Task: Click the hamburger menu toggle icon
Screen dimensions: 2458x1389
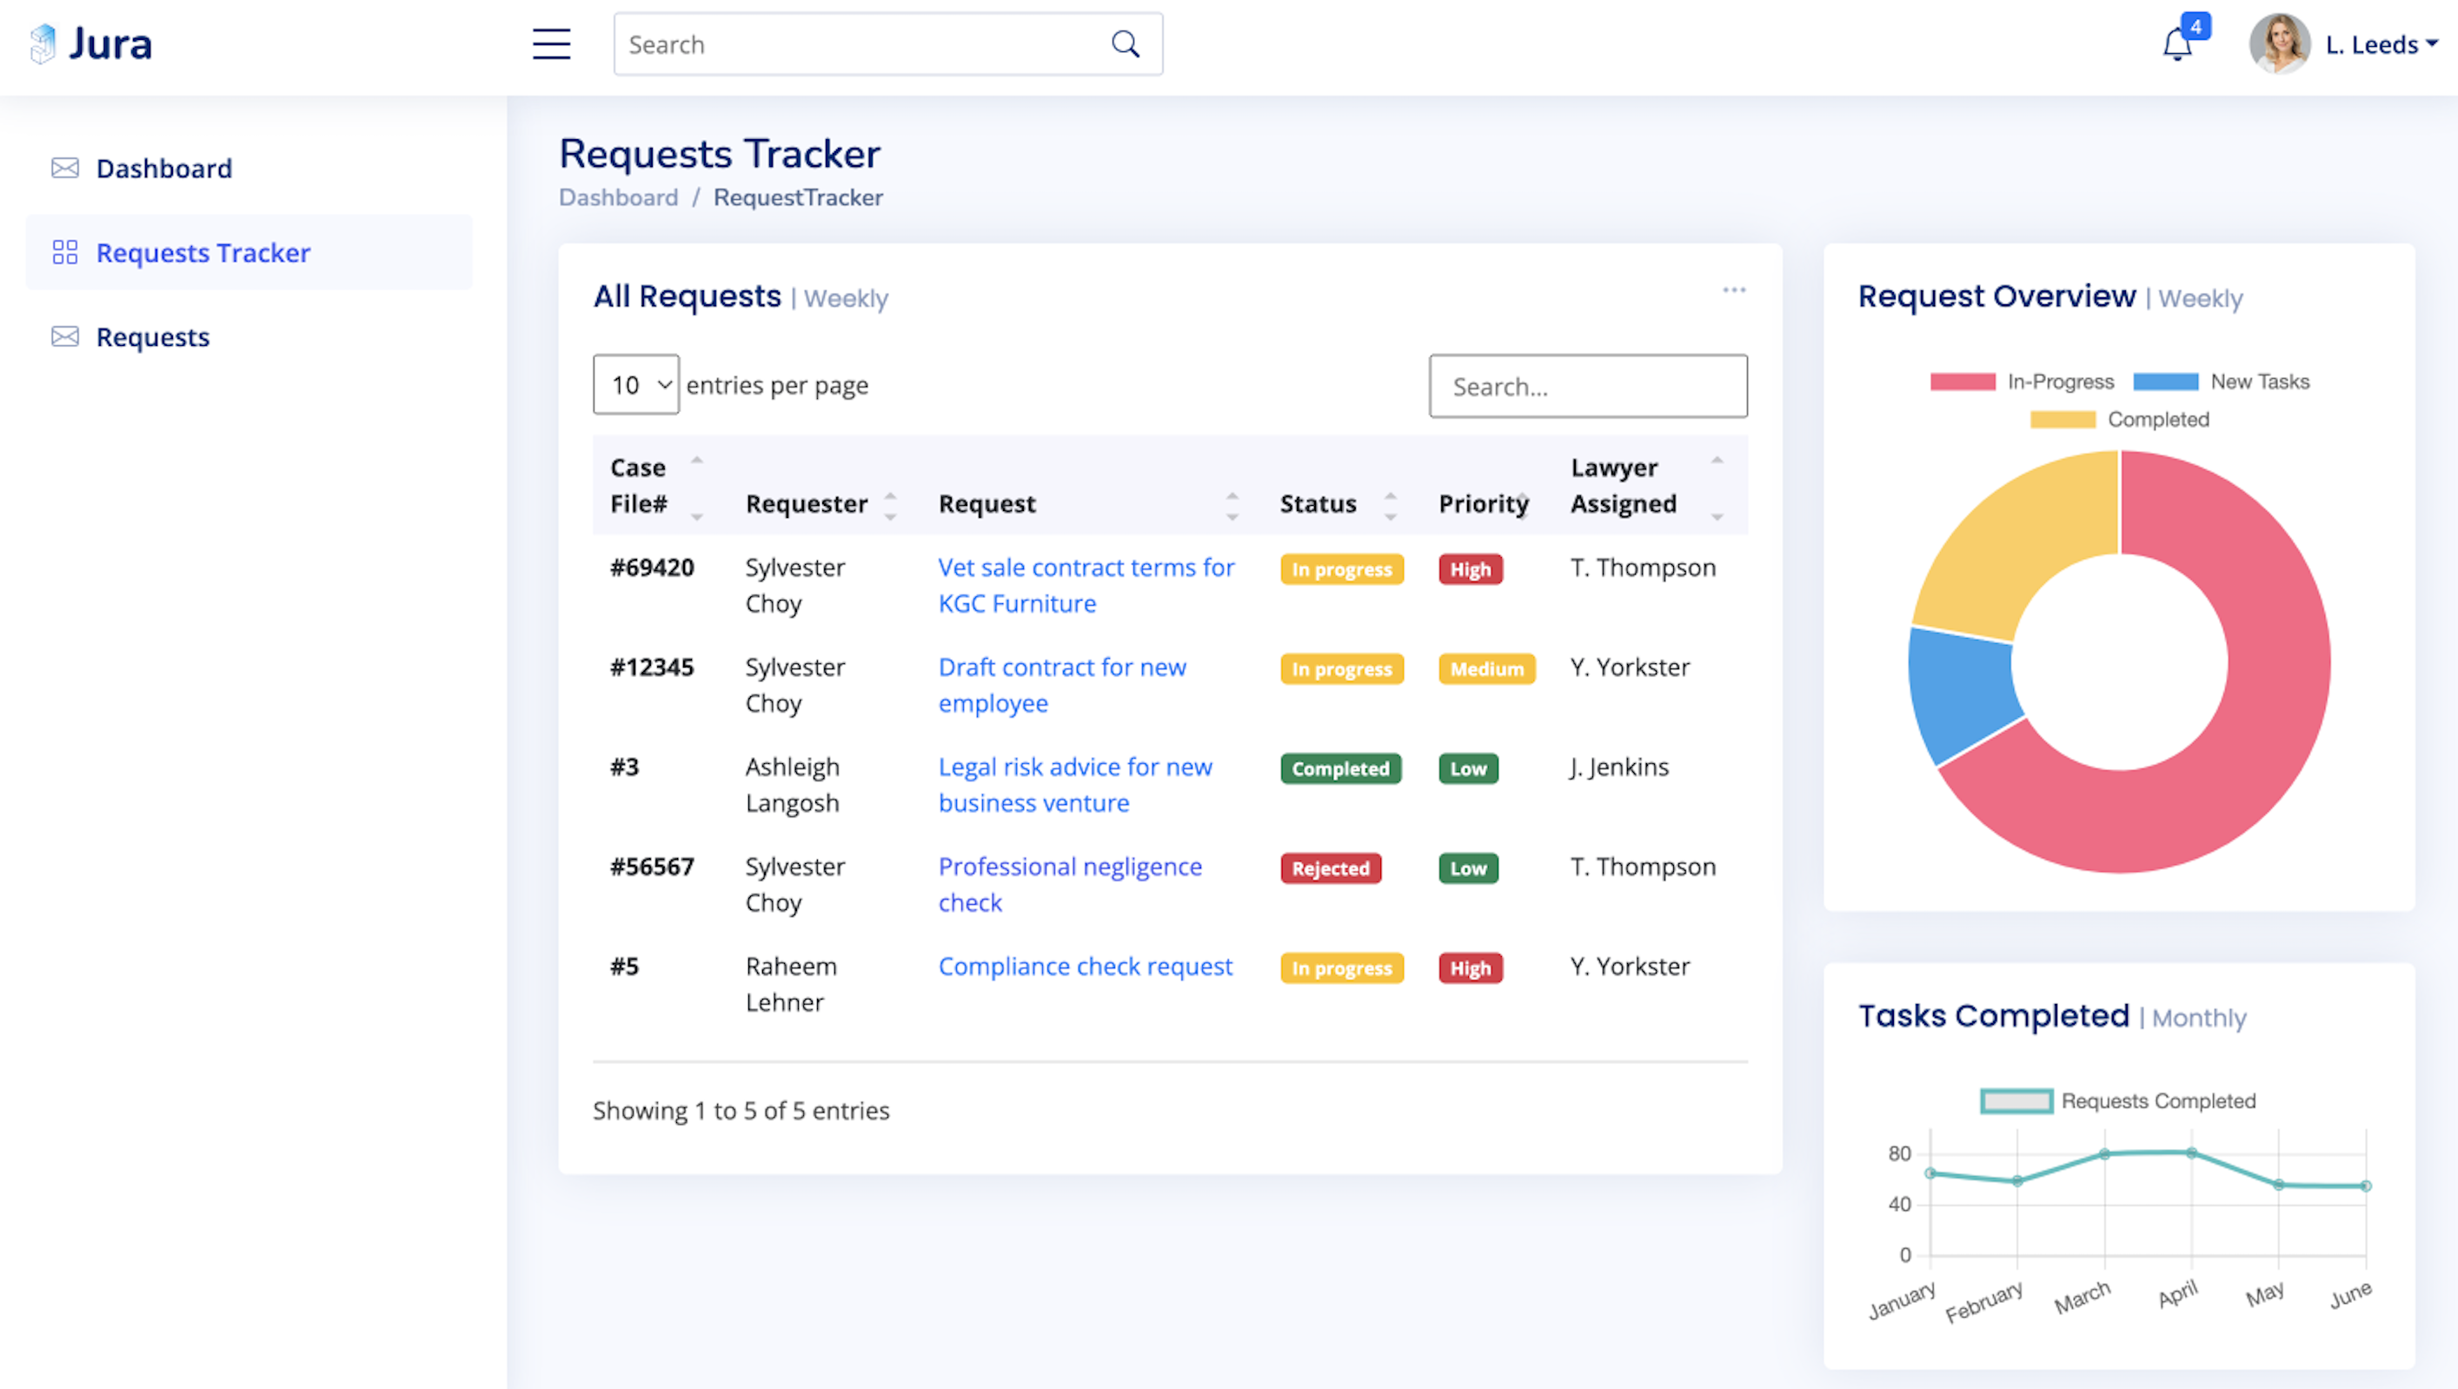Action: pyautogui.click(x=552, y=43)
